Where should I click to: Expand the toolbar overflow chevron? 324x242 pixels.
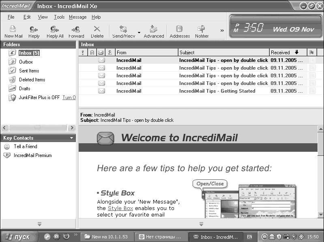(x=222, y=30)
